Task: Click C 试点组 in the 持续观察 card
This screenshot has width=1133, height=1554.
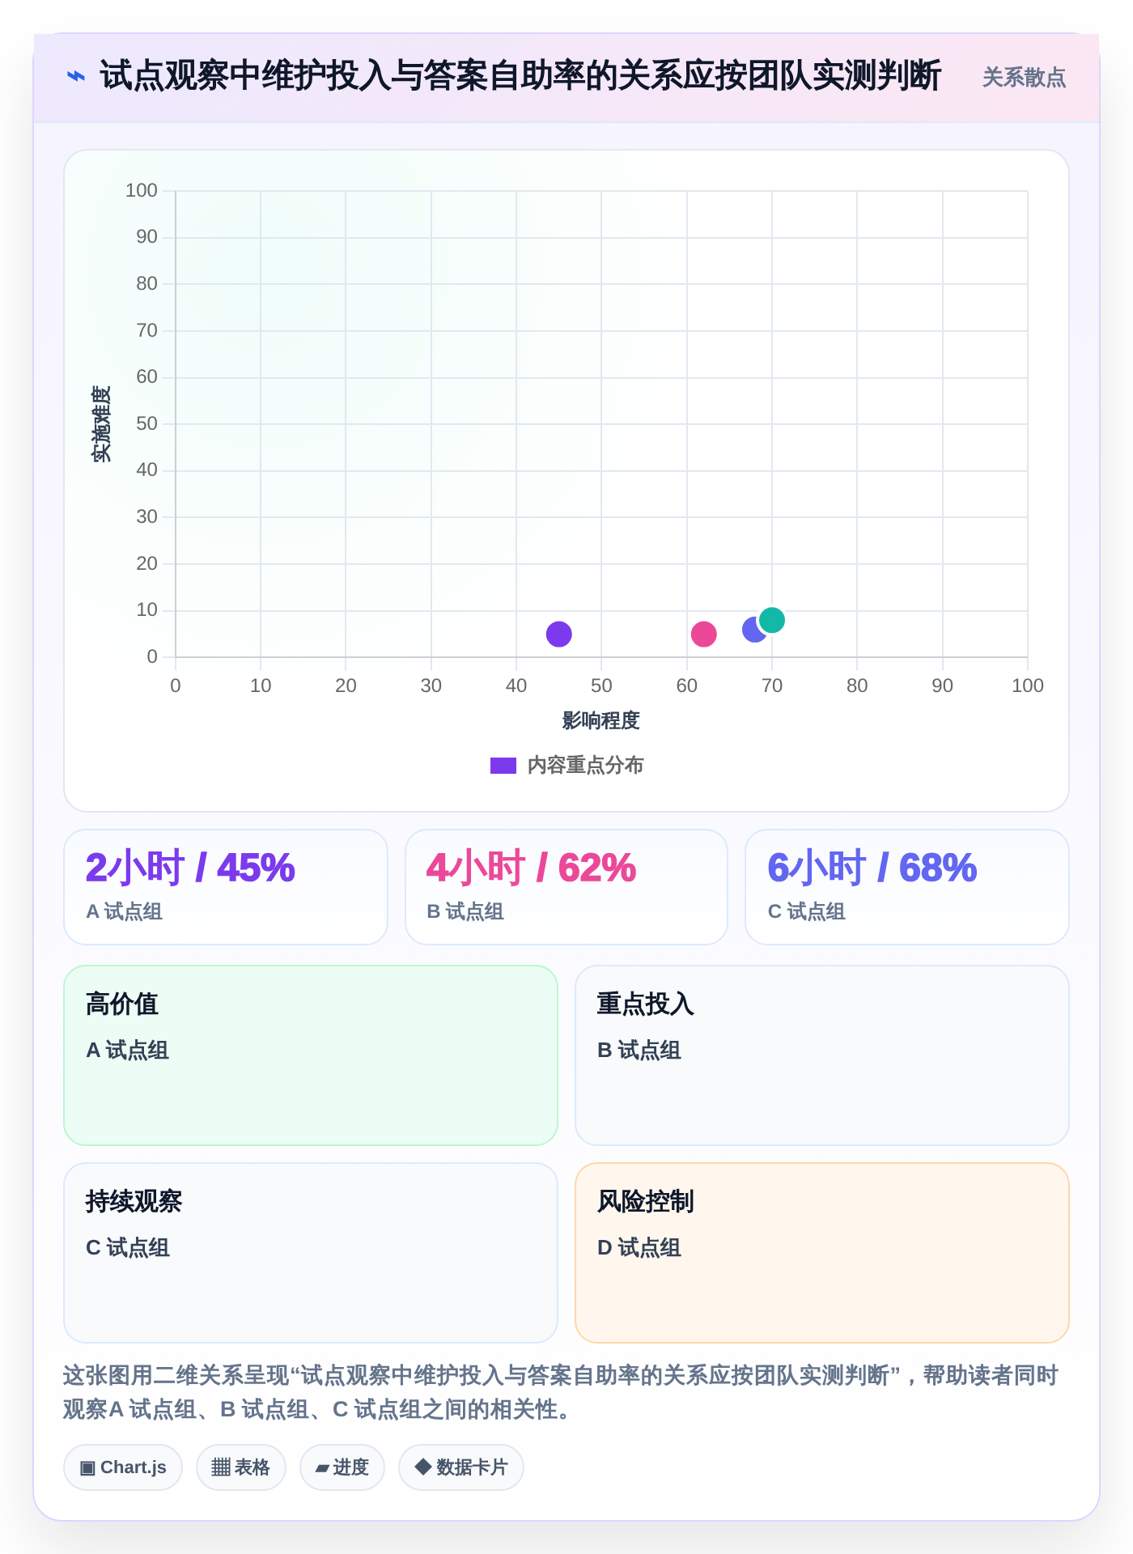Action: coord(128,1248)
